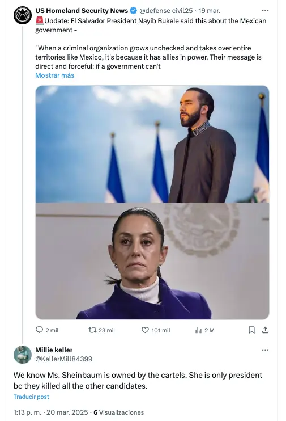Bookmark the US Homeland Security News post
This screenshot has height=421, width=286.
tap(251, 330)
